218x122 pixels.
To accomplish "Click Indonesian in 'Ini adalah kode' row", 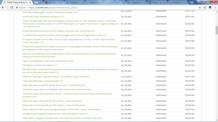I will pyautogui.click(x=161, y=35).
